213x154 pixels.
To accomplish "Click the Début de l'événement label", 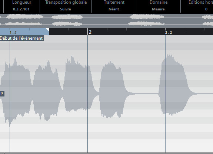I will (22, 38).
